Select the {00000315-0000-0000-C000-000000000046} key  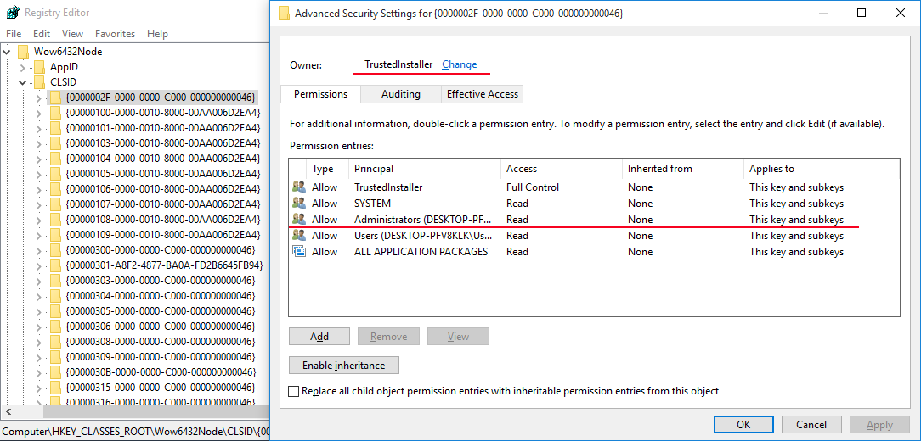(x=161, y=387)
